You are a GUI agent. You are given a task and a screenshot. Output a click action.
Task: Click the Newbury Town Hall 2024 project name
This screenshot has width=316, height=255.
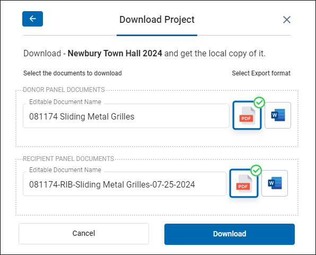coord(115,54)
